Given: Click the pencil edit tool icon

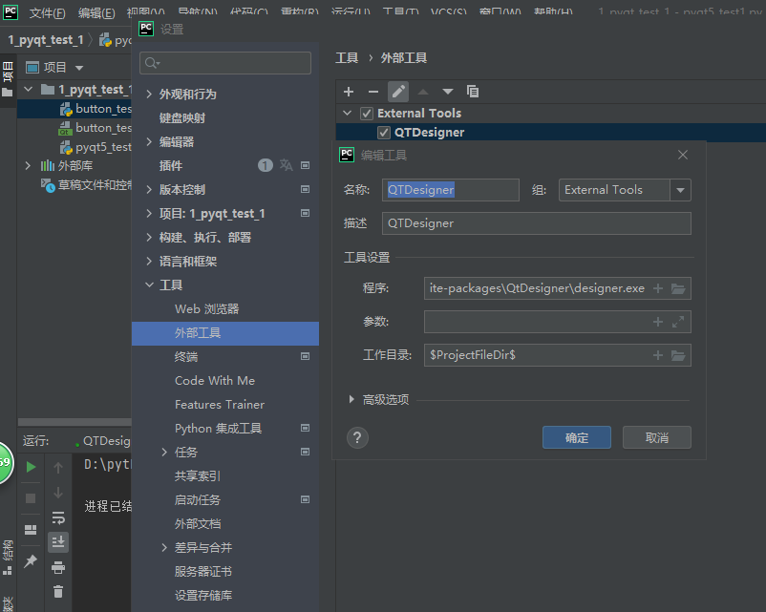Looking at the screenshot, I should (x=398, y=92).
